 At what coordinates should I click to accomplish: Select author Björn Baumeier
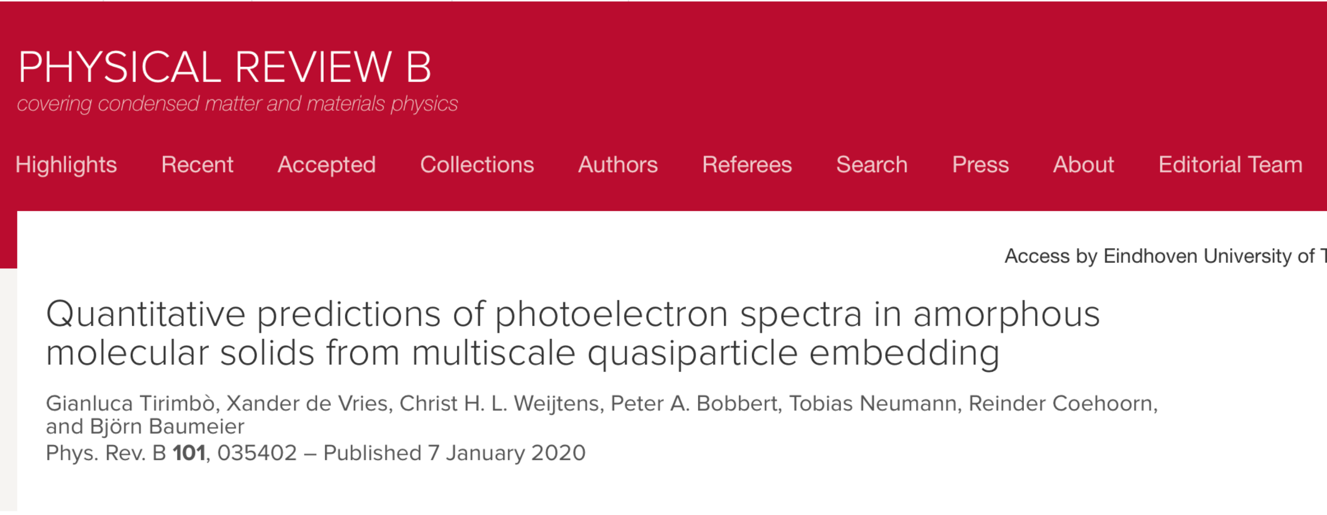click(x=167, y=427)
